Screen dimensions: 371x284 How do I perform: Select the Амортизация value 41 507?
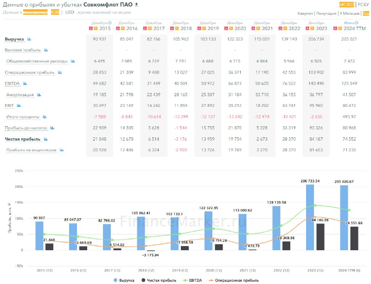349,95
